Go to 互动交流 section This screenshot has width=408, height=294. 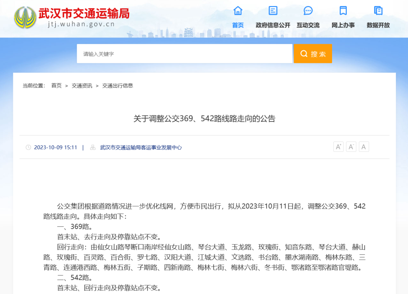(x=308, y=25)
